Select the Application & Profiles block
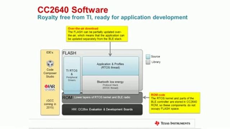This screenshot has height=129, width=230. point(110,66)
